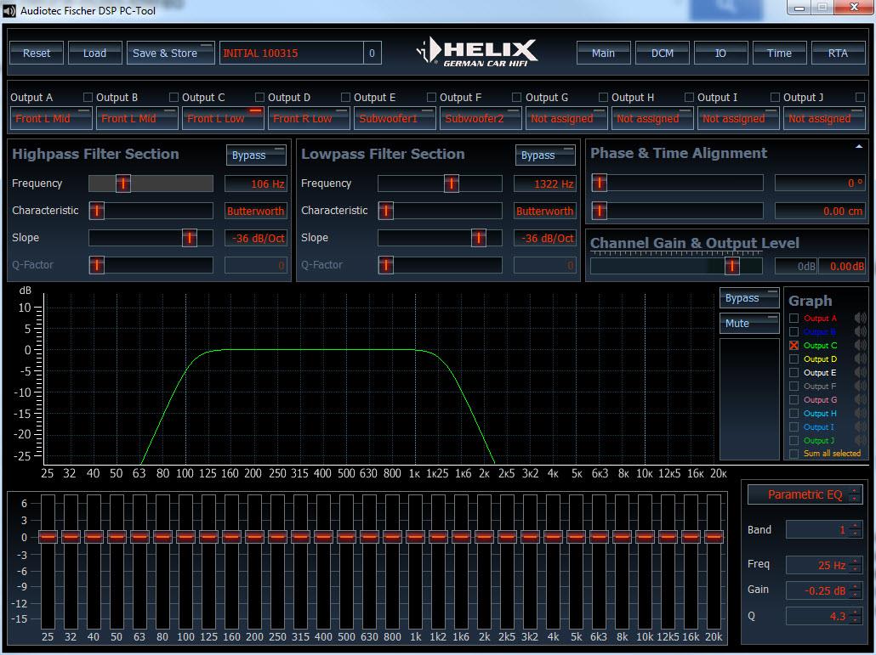This screenshot has width=876, height=655.
Task: Click the lowpass Slope slider handle
Action: pyautogui.click(x=478, y=238)
